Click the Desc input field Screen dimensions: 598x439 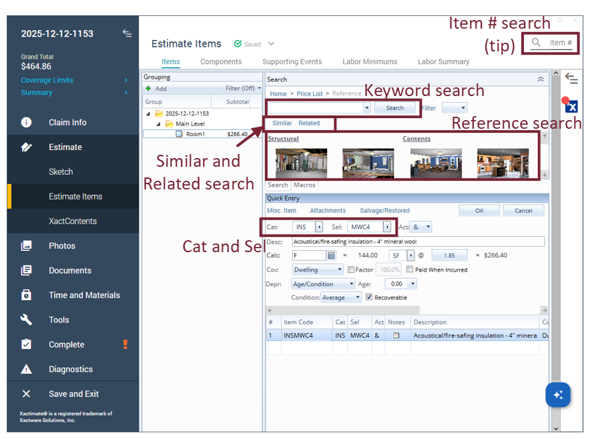point(418,242)
